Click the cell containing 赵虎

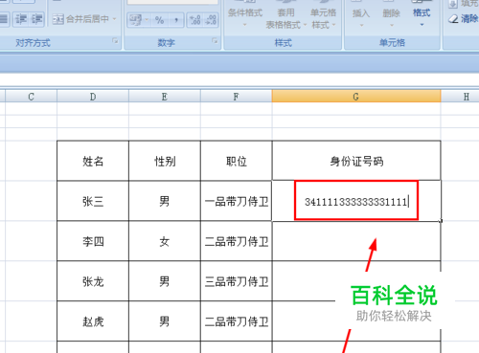pyautogui.click(x=93, y=321)
